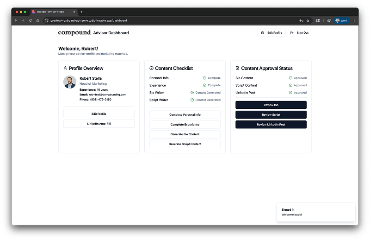Screen dimensions: 370x240
Task: Click the Content Approval Status document icon
Action: pyautogui.click(x=238, y=68)
